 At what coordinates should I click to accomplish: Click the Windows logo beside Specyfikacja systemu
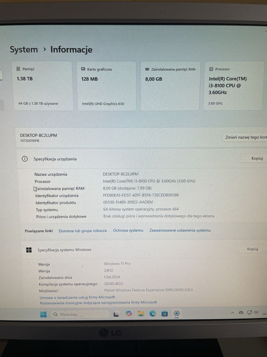coord(29,250)
